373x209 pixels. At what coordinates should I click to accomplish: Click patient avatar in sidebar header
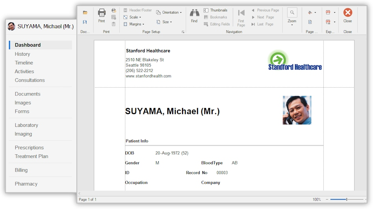tap(11, 26)
